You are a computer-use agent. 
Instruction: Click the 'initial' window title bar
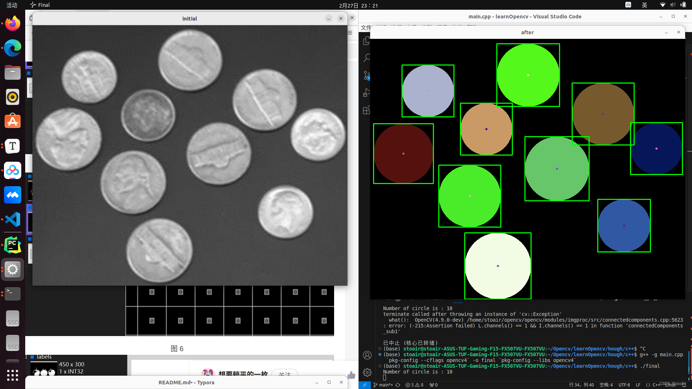(190, 18)
